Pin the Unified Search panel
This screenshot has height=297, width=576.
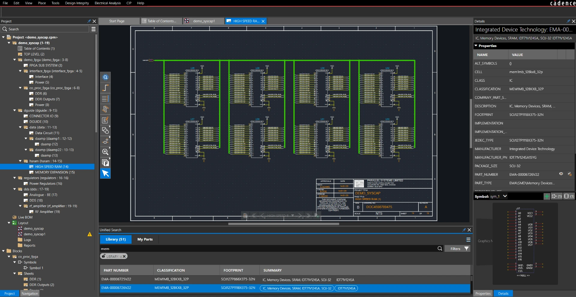click(x=464, y=230)
